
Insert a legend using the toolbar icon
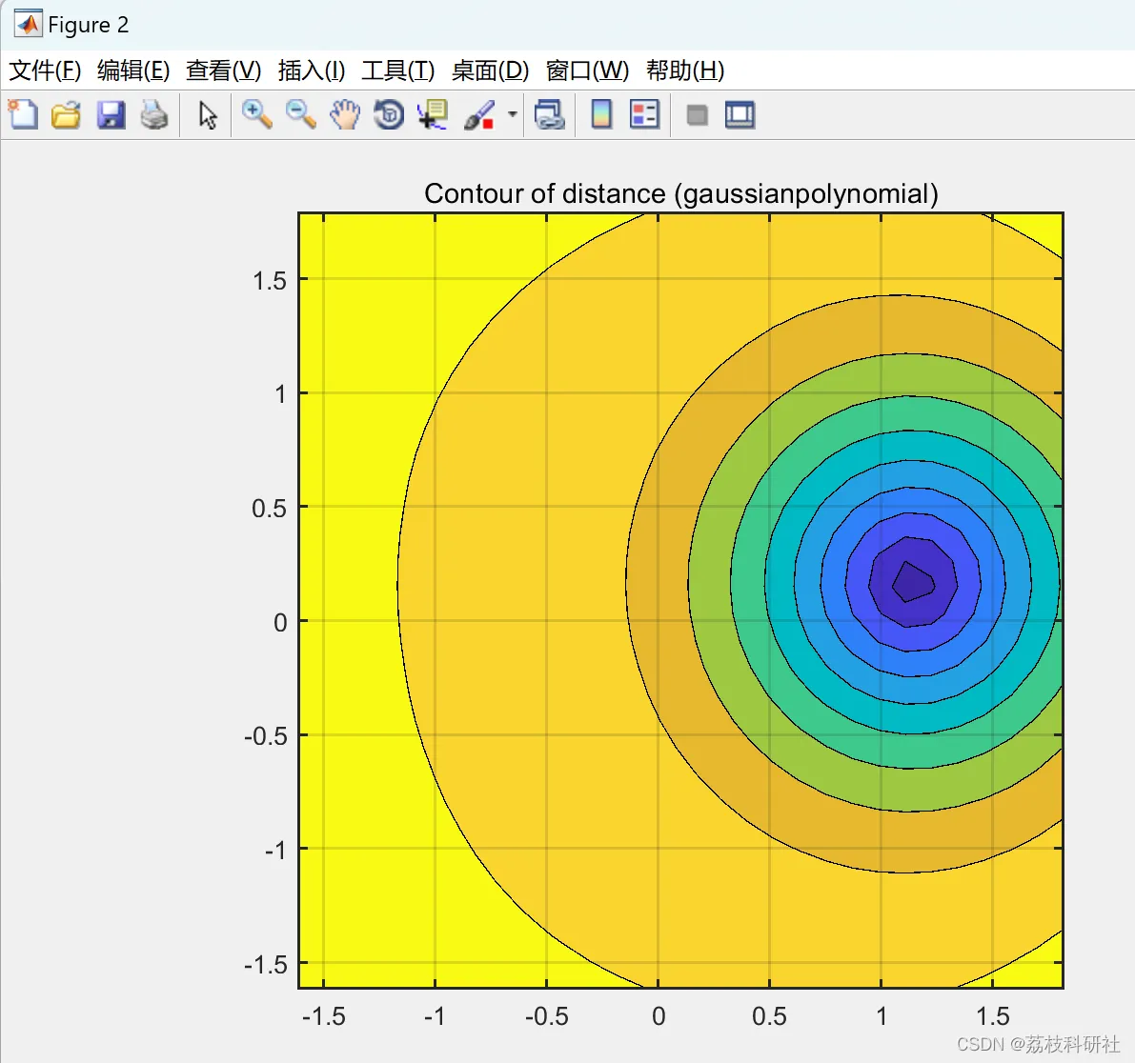(x=645, y=115)
